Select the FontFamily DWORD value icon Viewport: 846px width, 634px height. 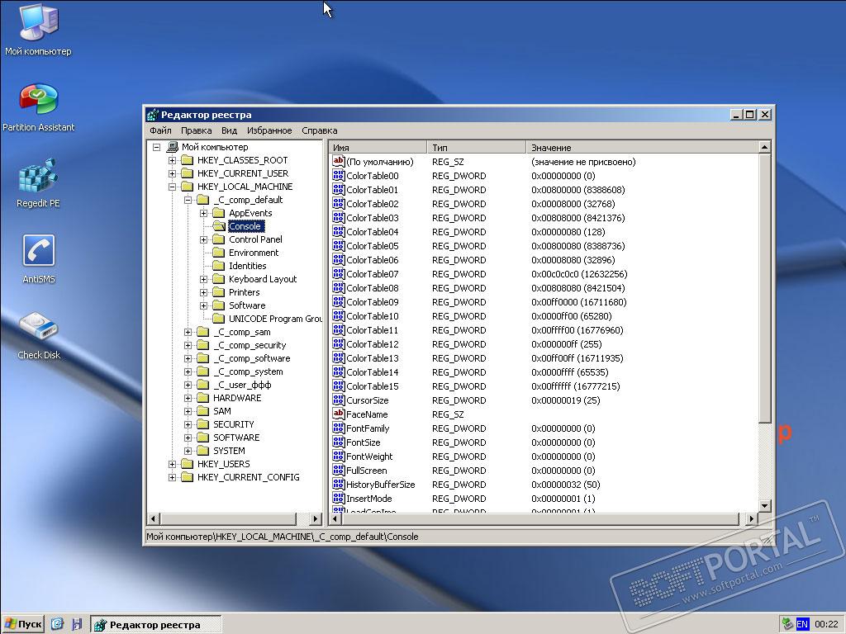(x=338, y=428)
